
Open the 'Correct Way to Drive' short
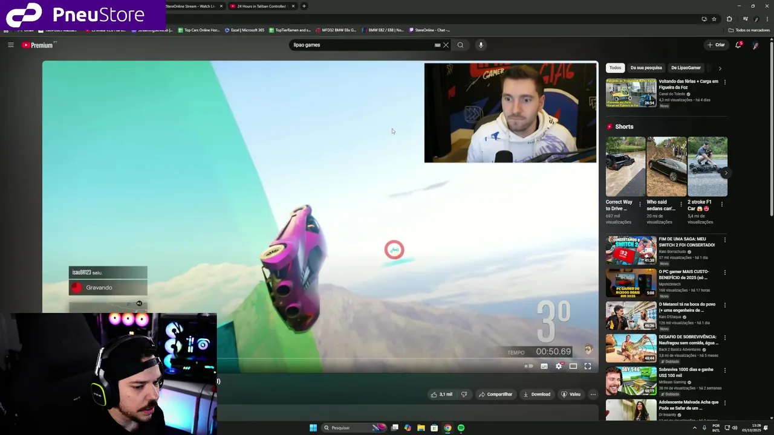pyautogui.click(x=626, y=166)
